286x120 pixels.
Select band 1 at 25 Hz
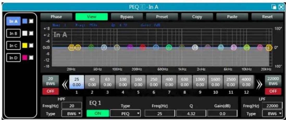tap(77, 82)
